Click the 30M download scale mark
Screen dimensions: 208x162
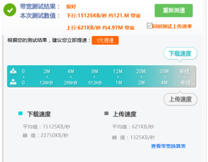click(x=164, y=71)
